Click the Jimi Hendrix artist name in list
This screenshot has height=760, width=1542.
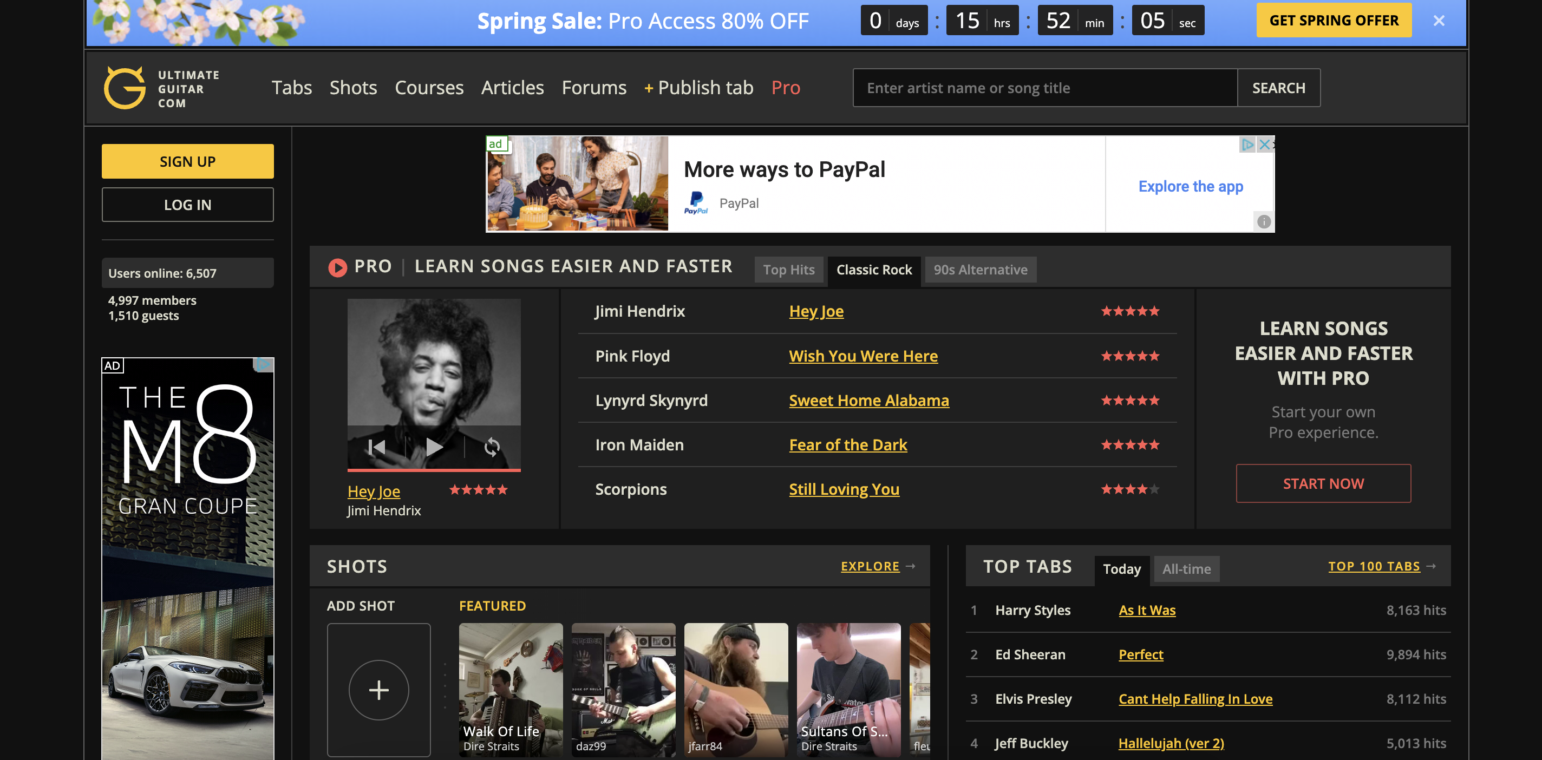[x=639, y=311]
